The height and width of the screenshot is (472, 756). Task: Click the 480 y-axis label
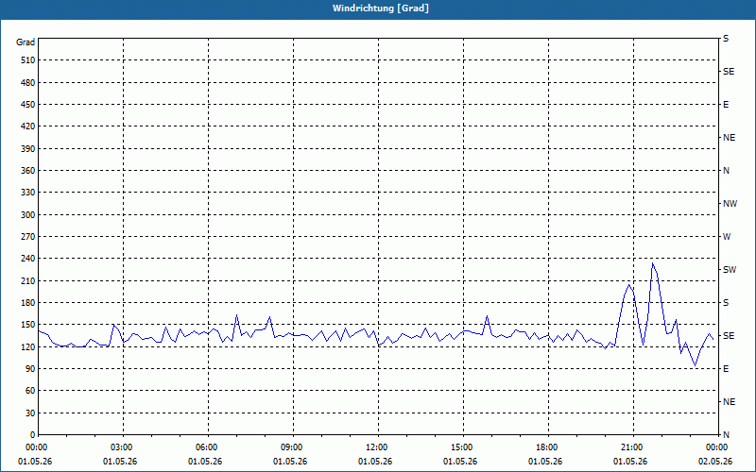coord(28,83)
